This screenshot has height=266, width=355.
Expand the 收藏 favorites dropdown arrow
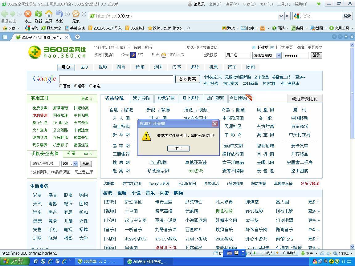(x=18, y=28)
